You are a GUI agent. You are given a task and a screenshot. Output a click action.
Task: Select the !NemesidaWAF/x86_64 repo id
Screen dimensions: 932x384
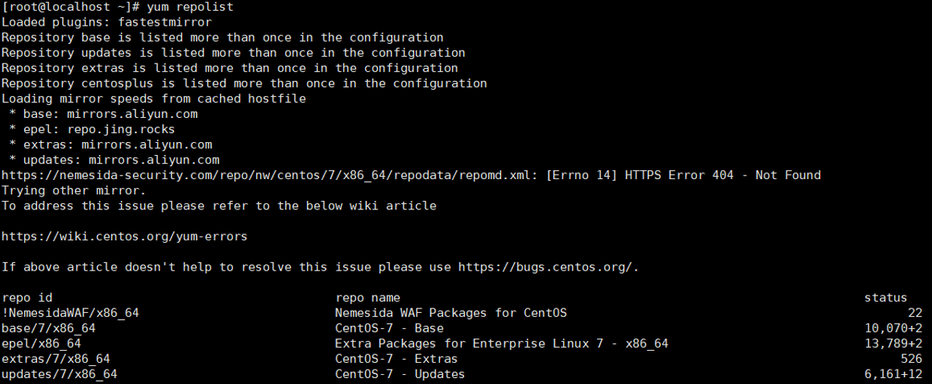(x=70, y=313)
